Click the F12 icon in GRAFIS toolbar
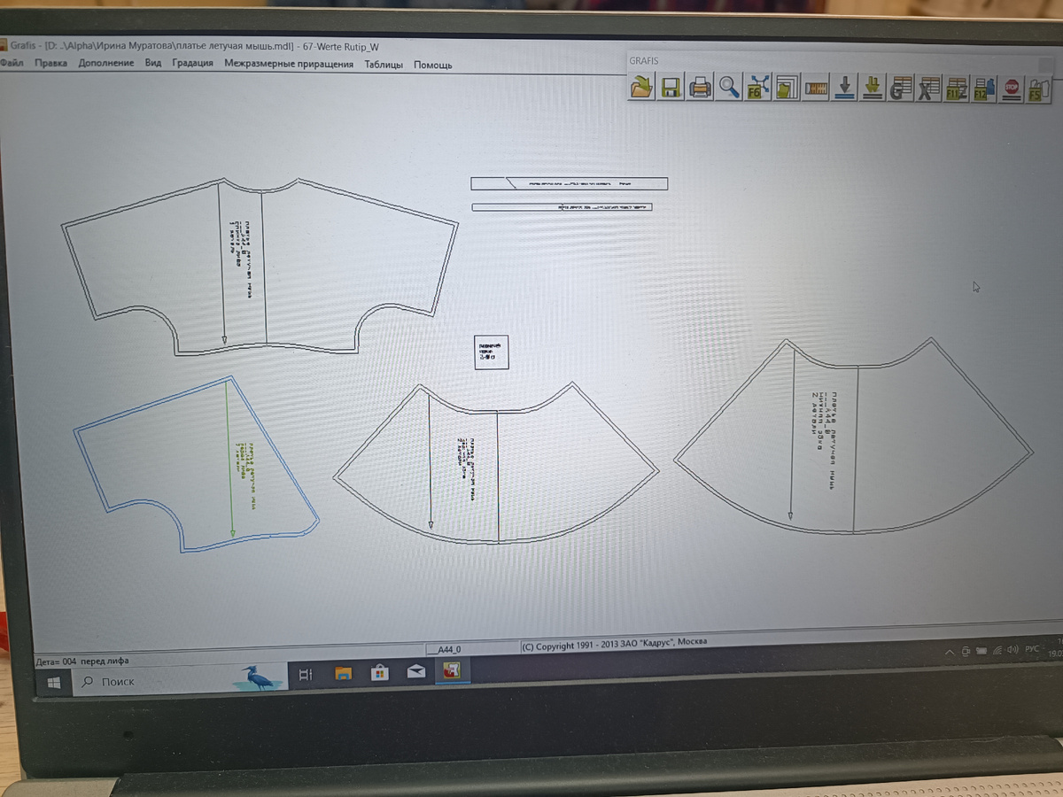This screenshot has width=1063, height=797. tap(983, 89)
